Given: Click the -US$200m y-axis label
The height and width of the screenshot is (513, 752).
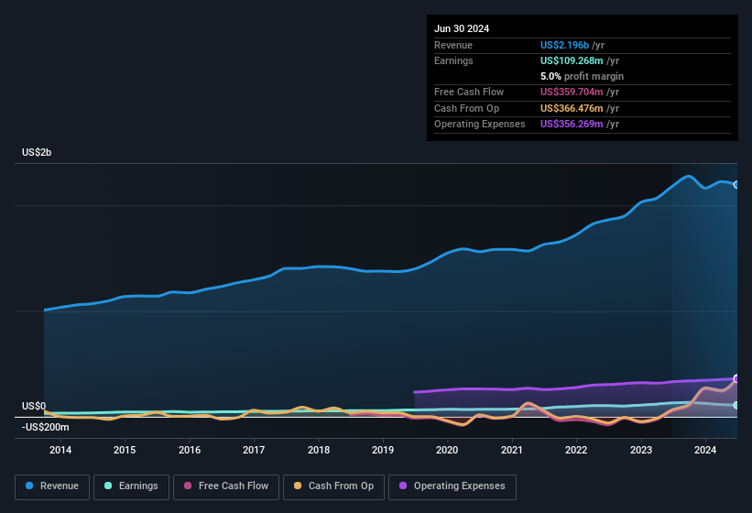Looking at the screenshot, I should 45,427.
